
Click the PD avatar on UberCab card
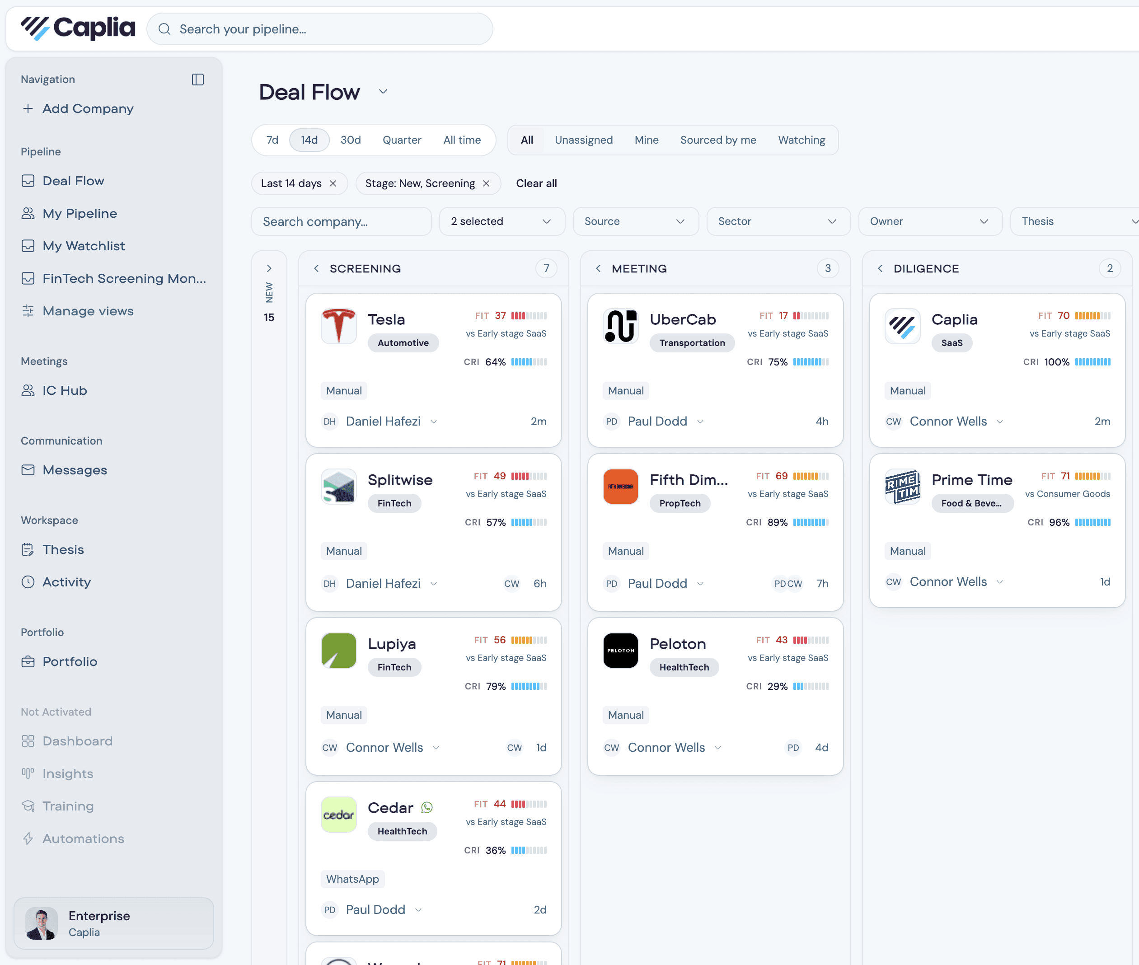[x=612, y=422]
